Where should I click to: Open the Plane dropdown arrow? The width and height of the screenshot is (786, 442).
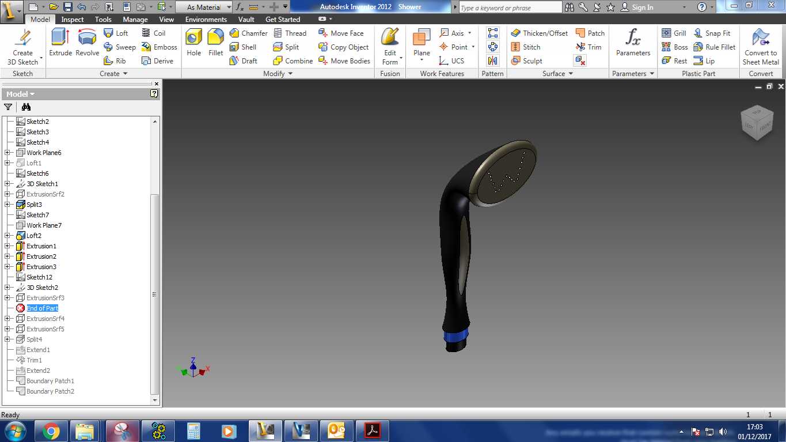pos(422,59)
